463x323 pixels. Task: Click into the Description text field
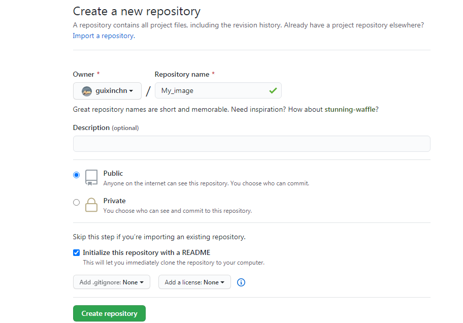pos(251,144)
